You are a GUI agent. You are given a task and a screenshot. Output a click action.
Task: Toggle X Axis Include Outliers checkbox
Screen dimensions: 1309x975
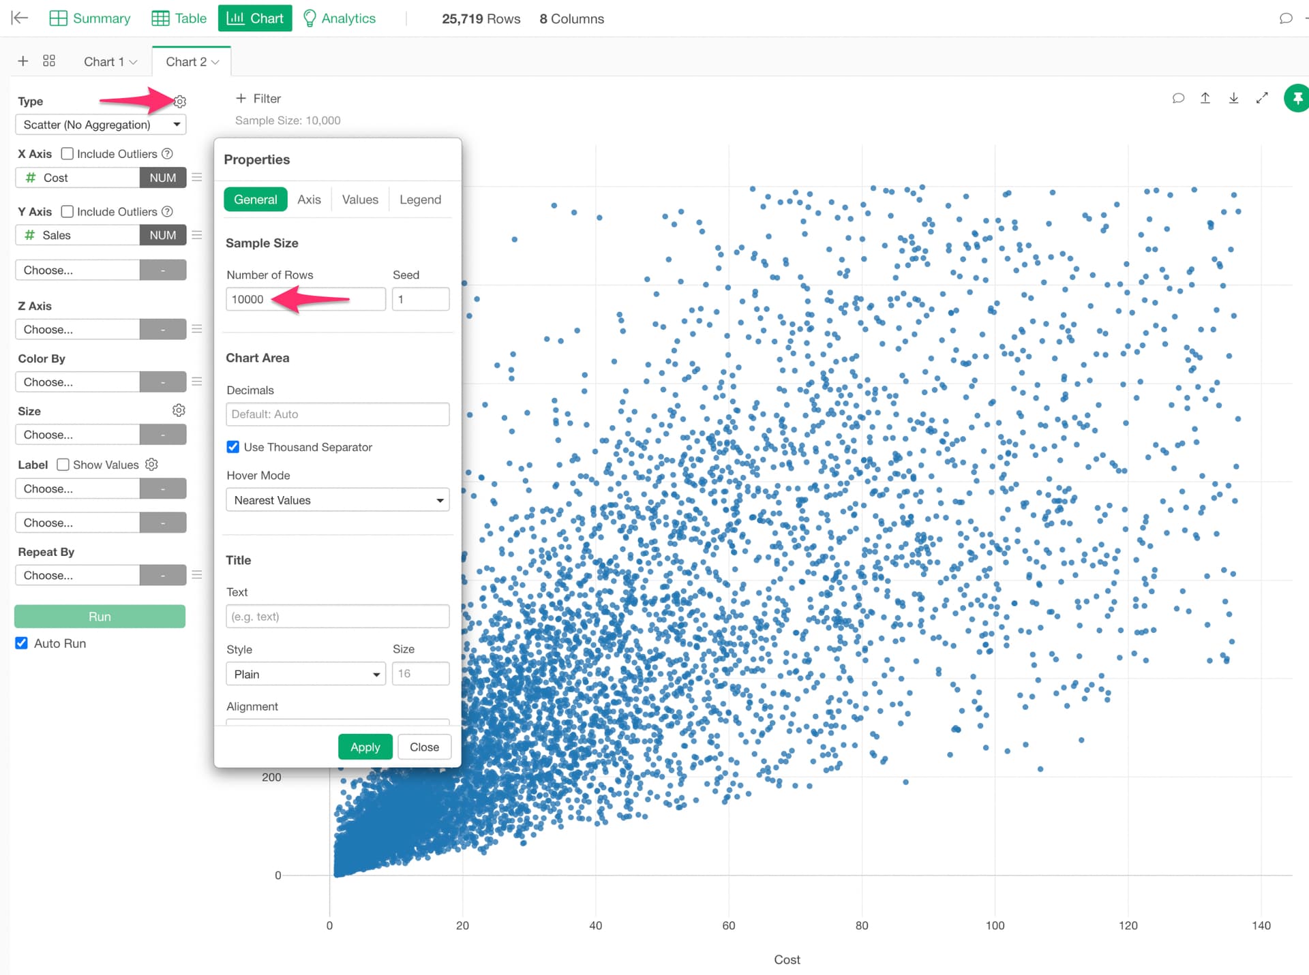tap(67, 154)
